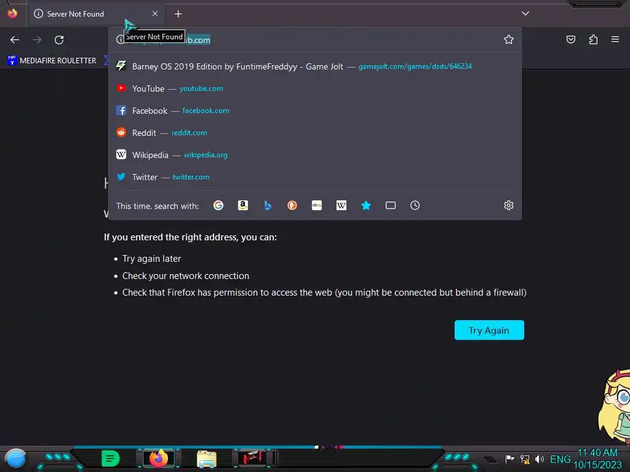
Task: Choose the Twitter suggestion
Action: pyautogui.click(x=315, y=176)
